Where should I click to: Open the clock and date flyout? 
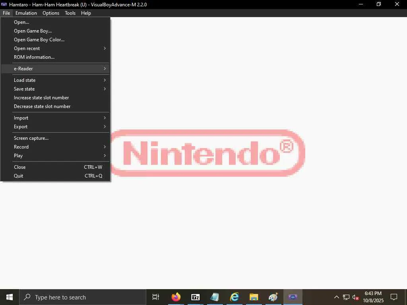click(373, 297)
